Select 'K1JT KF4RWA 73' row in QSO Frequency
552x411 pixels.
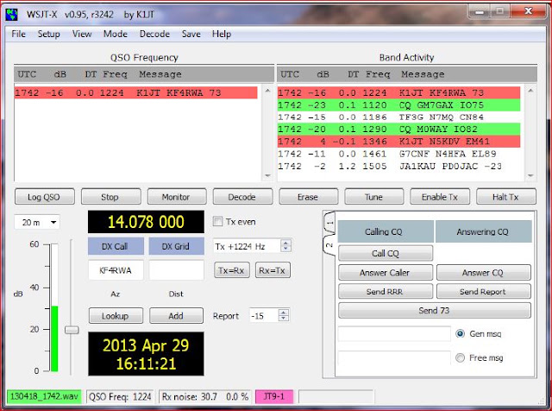tap(136, 92)
